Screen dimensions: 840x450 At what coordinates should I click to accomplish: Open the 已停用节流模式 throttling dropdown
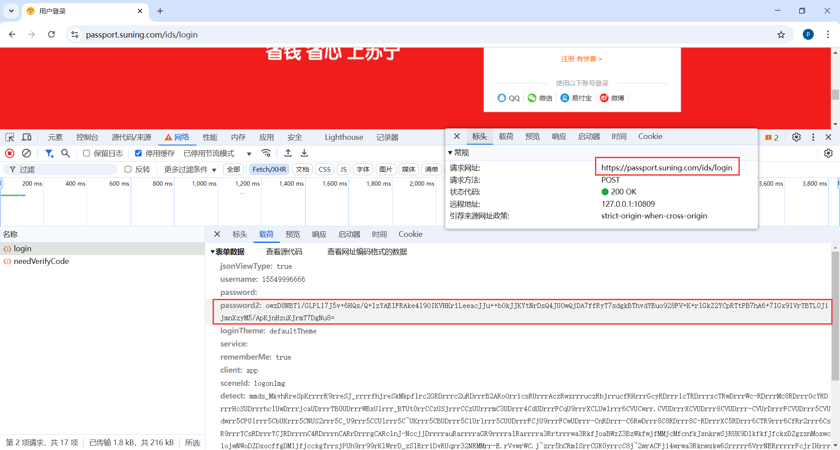coord(217,153)
